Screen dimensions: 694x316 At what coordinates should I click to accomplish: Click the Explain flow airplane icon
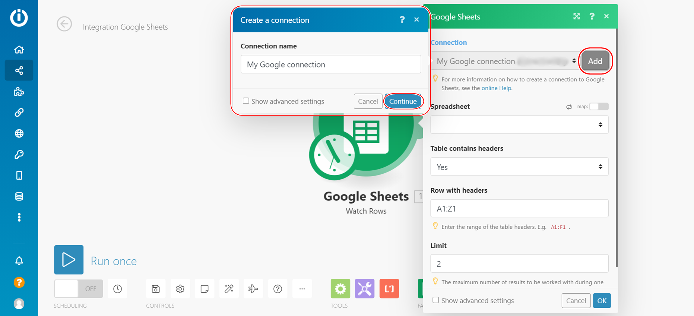(x=253, y=289)
